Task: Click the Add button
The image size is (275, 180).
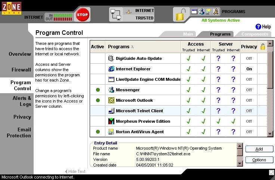Action: [x=259, y=149]
